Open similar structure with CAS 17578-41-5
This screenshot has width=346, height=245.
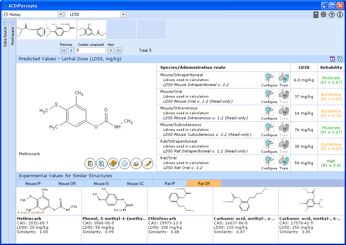click(x=312, y=215)
